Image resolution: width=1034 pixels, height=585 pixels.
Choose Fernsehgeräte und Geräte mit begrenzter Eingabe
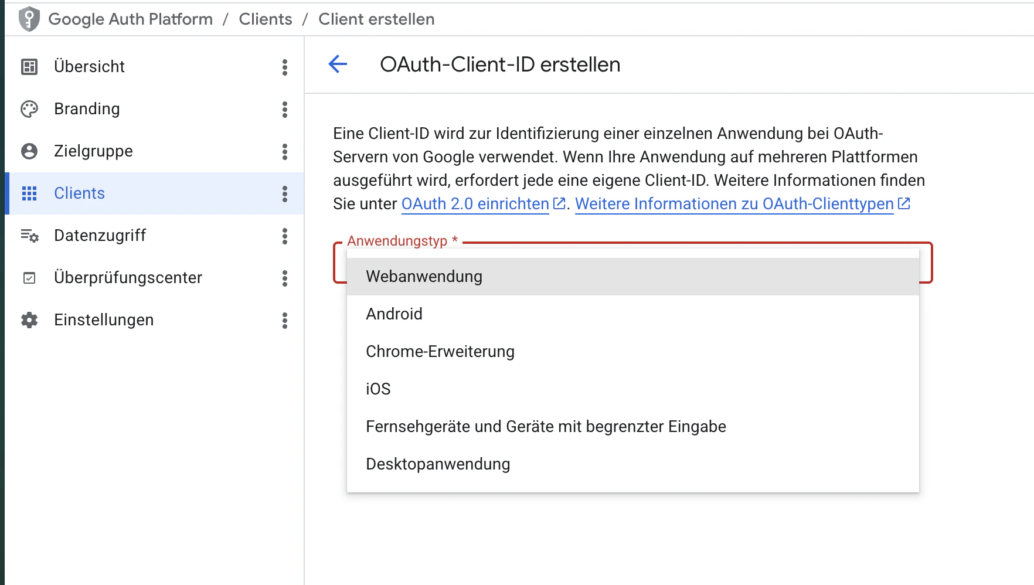pyautogui.click(x=633, y=427)
